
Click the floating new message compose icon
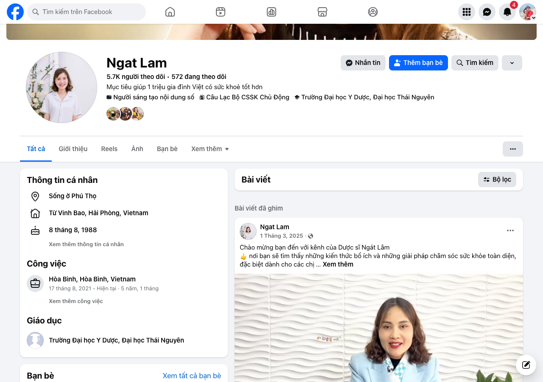point(526,365)
